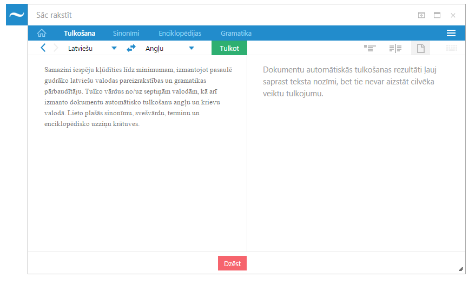Image resolution: width=475 pixels, height=284 pixels.
Task: Show the on-screen keyboard icon
Action: [x=451, y=48]
